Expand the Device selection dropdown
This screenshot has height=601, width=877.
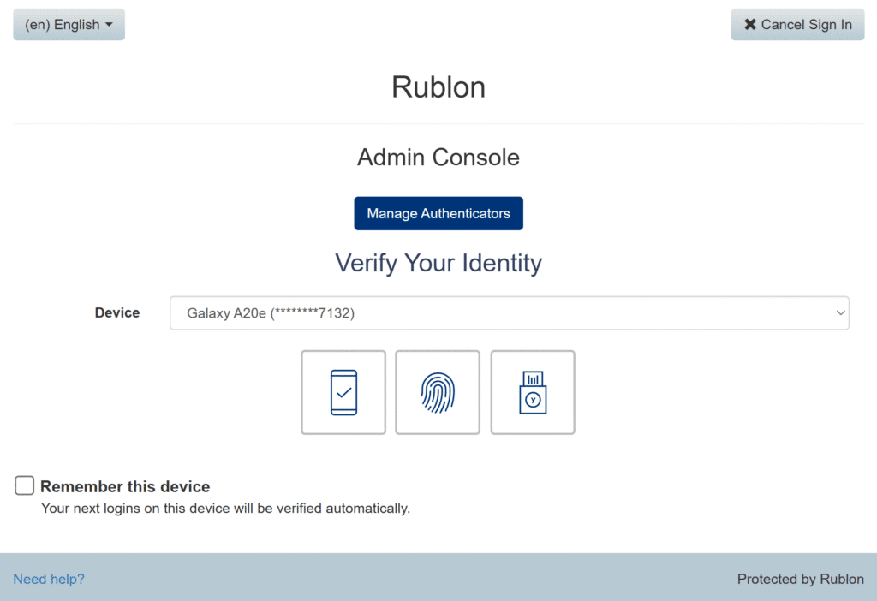509,312
